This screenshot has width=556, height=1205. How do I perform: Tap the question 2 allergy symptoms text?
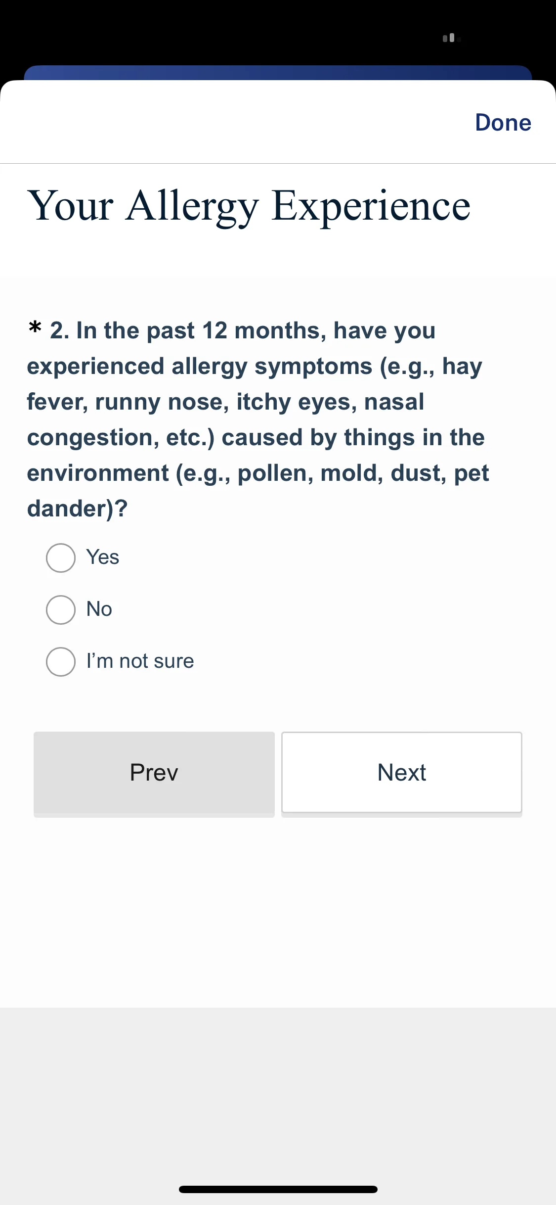(258, 419)
